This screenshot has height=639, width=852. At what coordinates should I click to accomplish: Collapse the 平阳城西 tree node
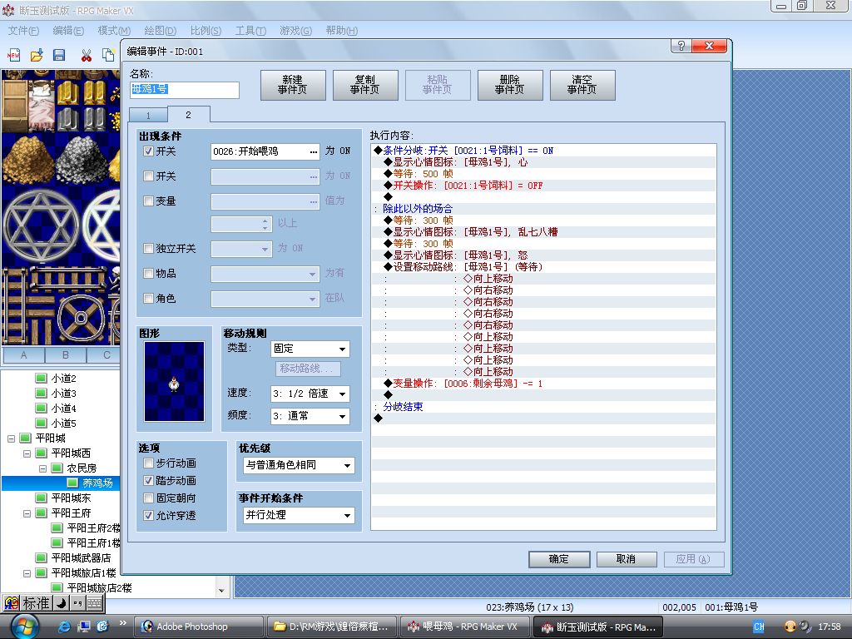(27, 453)
